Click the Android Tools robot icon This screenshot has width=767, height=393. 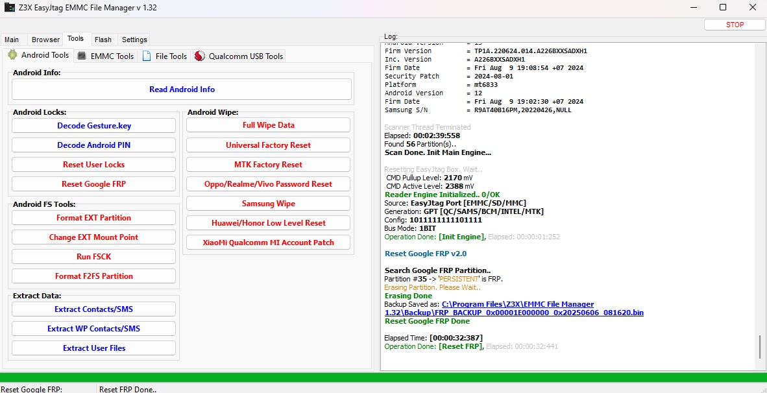(x=12, y=55)
